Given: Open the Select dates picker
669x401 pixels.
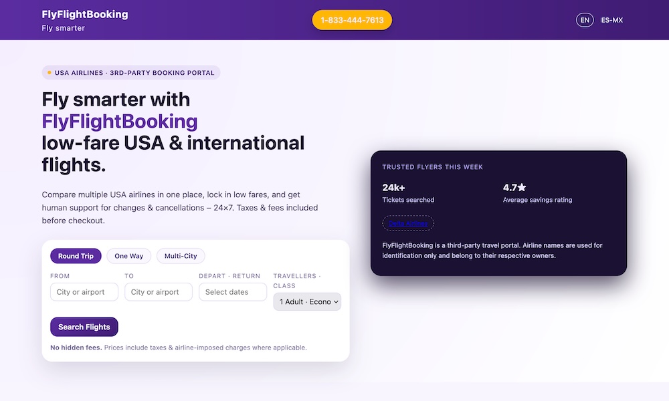Looking at the screenshot, I should [x=232, y=291].
